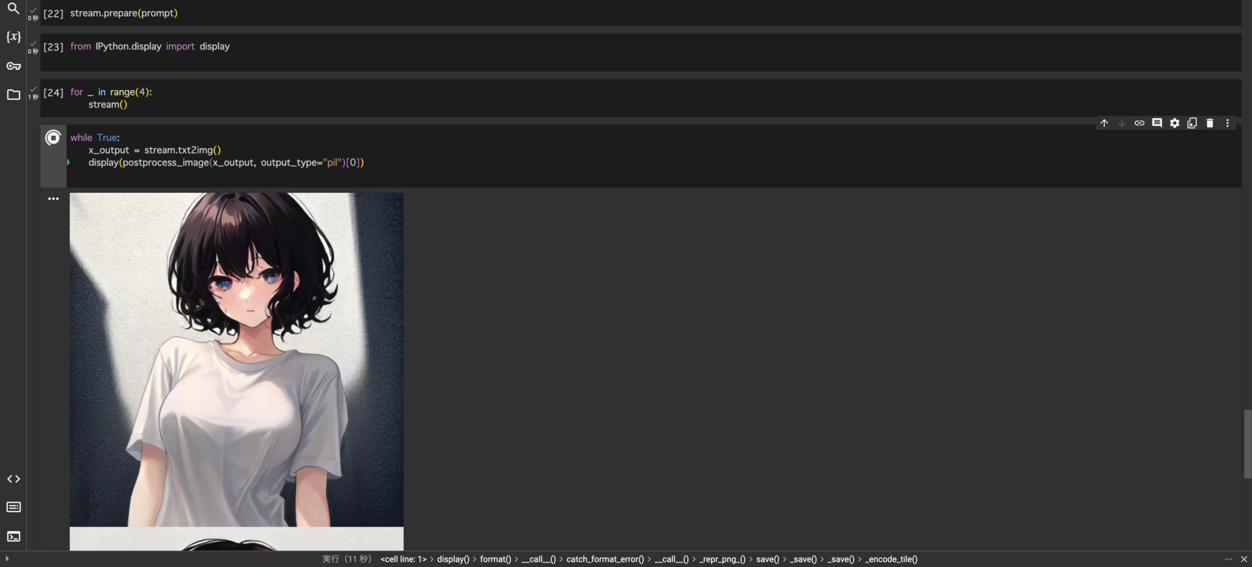The image size is (1252, 567).
Task: Open the Variables inspector in the sidebar
Action: pyautogui.click(x=13, y=37)
